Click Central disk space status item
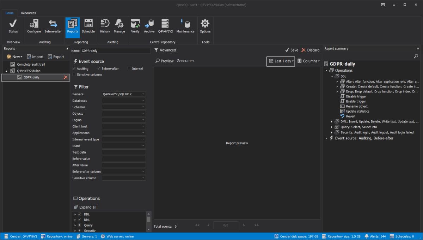This screenshot has width=423, height=240. coord(296,236)
